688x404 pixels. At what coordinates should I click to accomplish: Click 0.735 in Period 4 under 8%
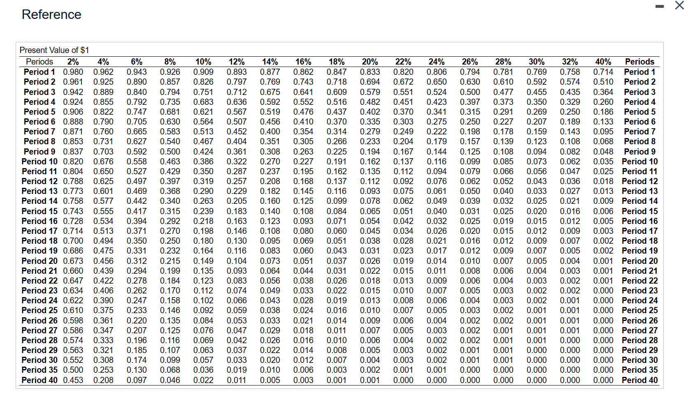(x=170, y=102)
